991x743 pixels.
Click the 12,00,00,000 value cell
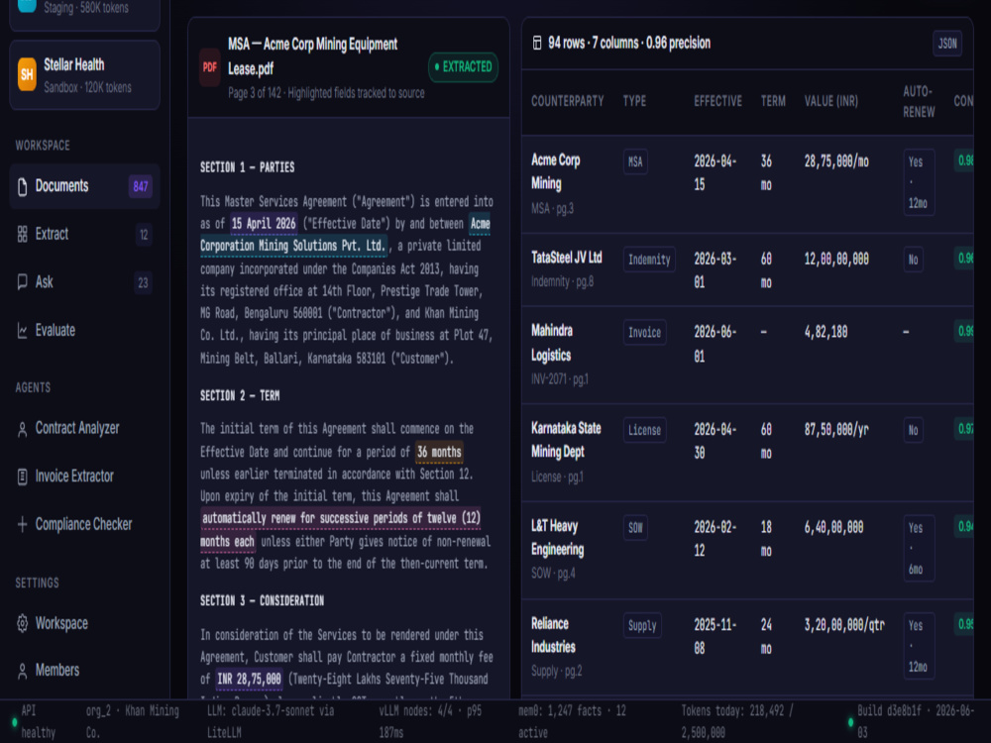836,259
